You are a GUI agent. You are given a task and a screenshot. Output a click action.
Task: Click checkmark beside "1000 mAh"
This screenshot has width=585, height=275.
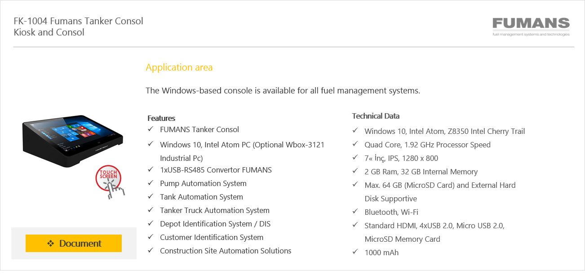(355, 252)
